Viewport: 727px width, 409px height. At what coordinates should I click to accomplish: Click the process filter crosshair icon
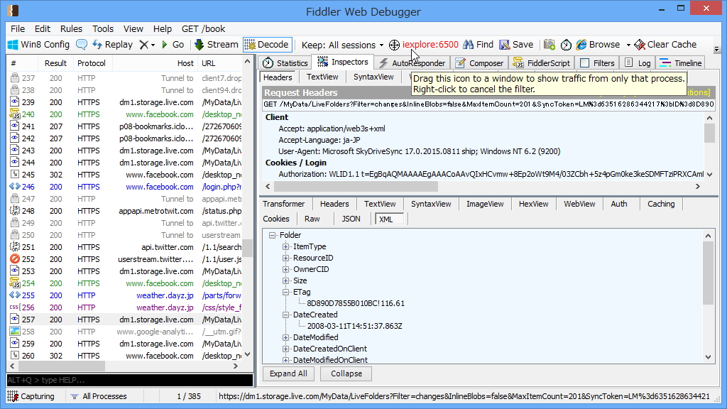click(x=394, y=45)
